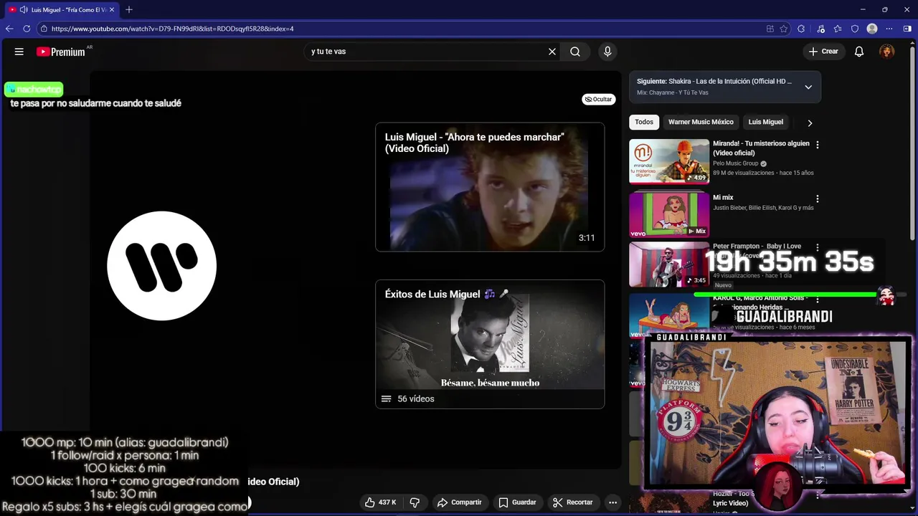Open options menu for Mi mix
918x516 pixels.
[817, 199]
